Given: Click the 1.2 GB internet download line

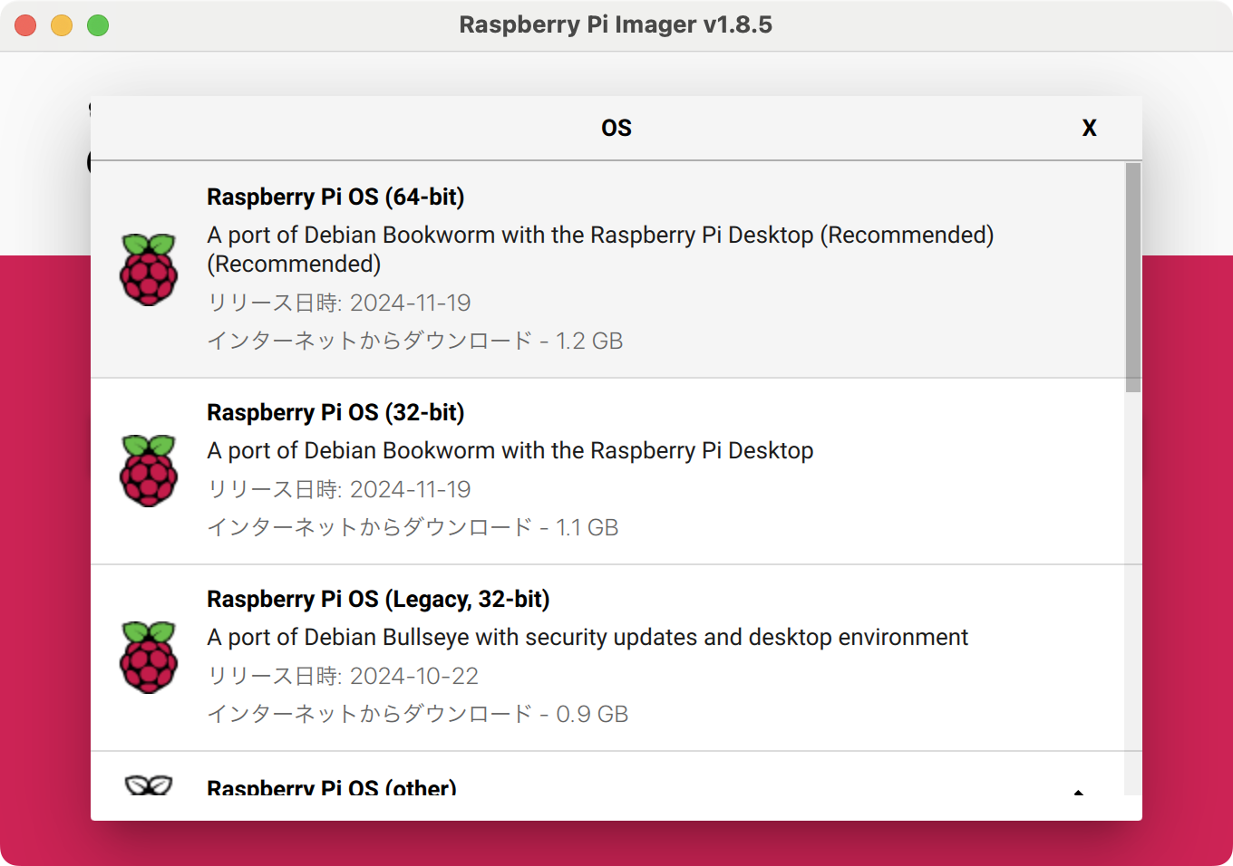Looking at the screenshot, I should (415, 341).
